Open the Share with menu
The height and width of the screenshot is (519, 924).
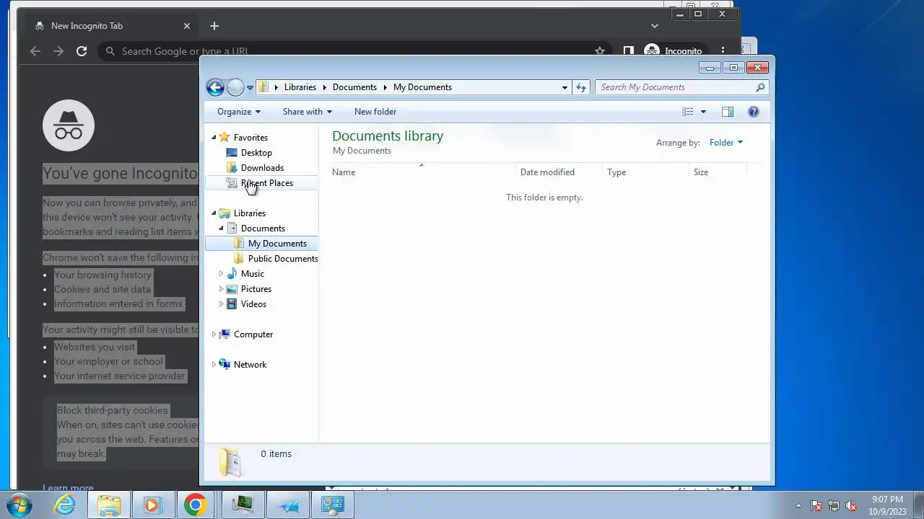[308, 112]
